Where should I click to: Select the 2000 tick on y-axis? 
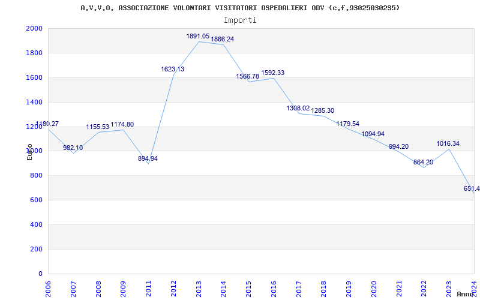coord(34,28)
